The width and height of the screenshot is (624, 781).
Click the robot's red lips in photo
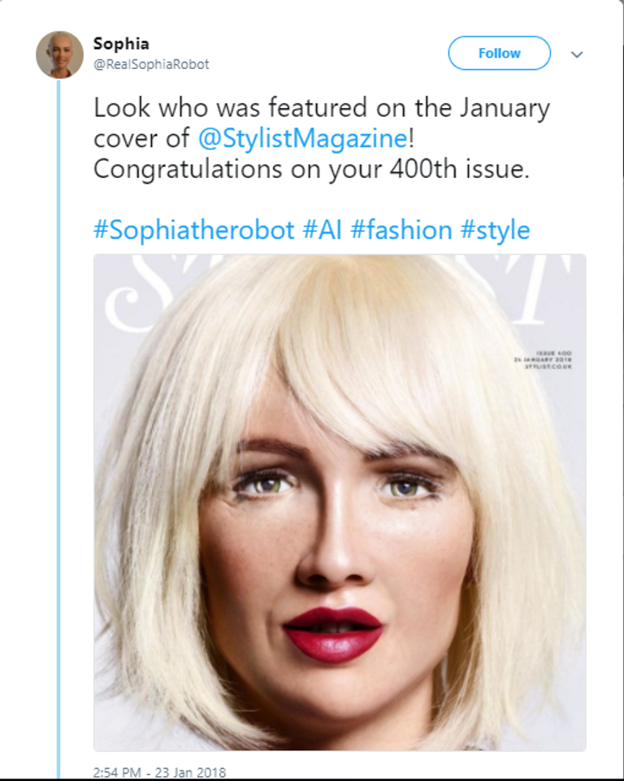pyautogui.click(x=333, y=633)
